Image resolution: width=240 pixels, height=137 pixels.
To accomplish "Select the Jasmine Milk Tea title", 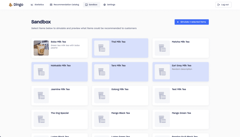I will pos(60,89).
